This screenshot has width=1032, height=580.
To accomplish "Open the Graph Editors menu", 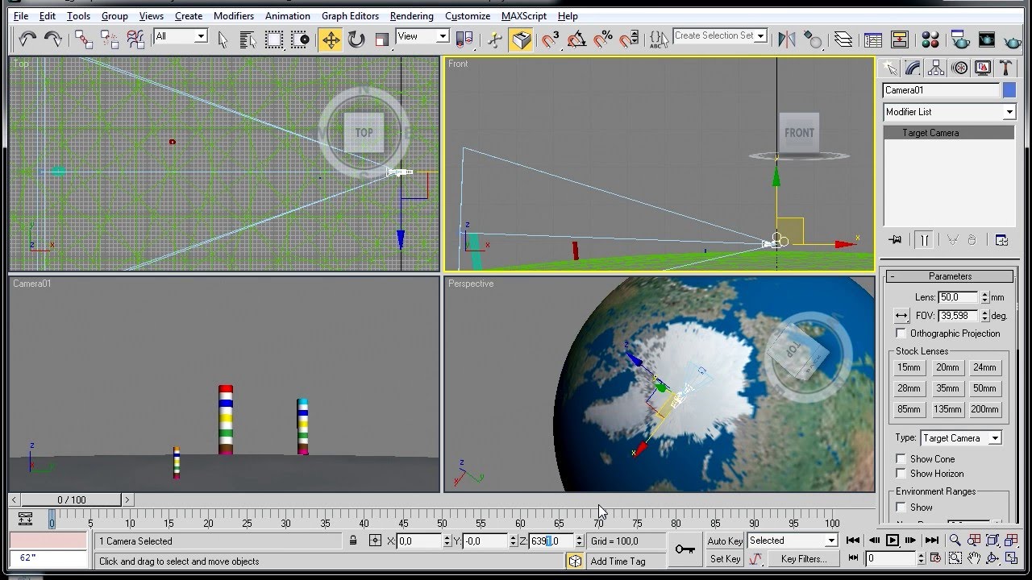I will [350, 16].
